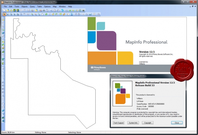The image size is (198, 135).
Task: Open the File menu
Action: [x=5, y=7]
